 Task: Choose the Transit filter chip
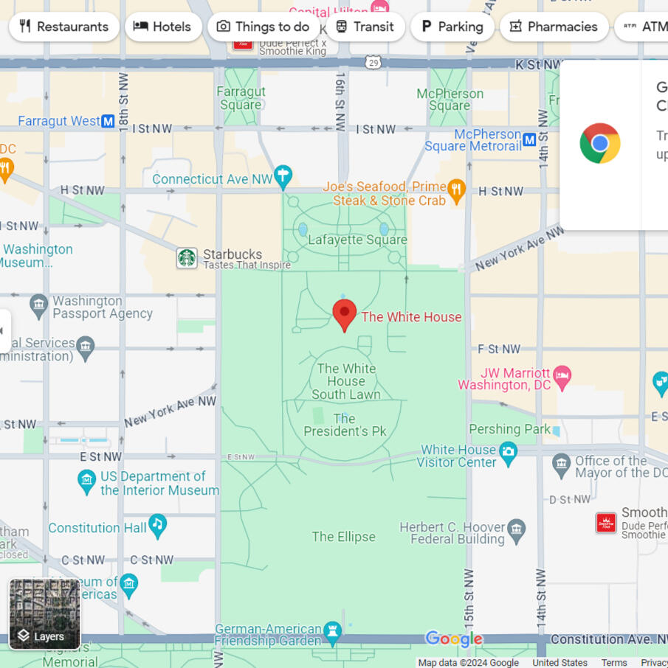pyautogui.click(x=365, y=27)
